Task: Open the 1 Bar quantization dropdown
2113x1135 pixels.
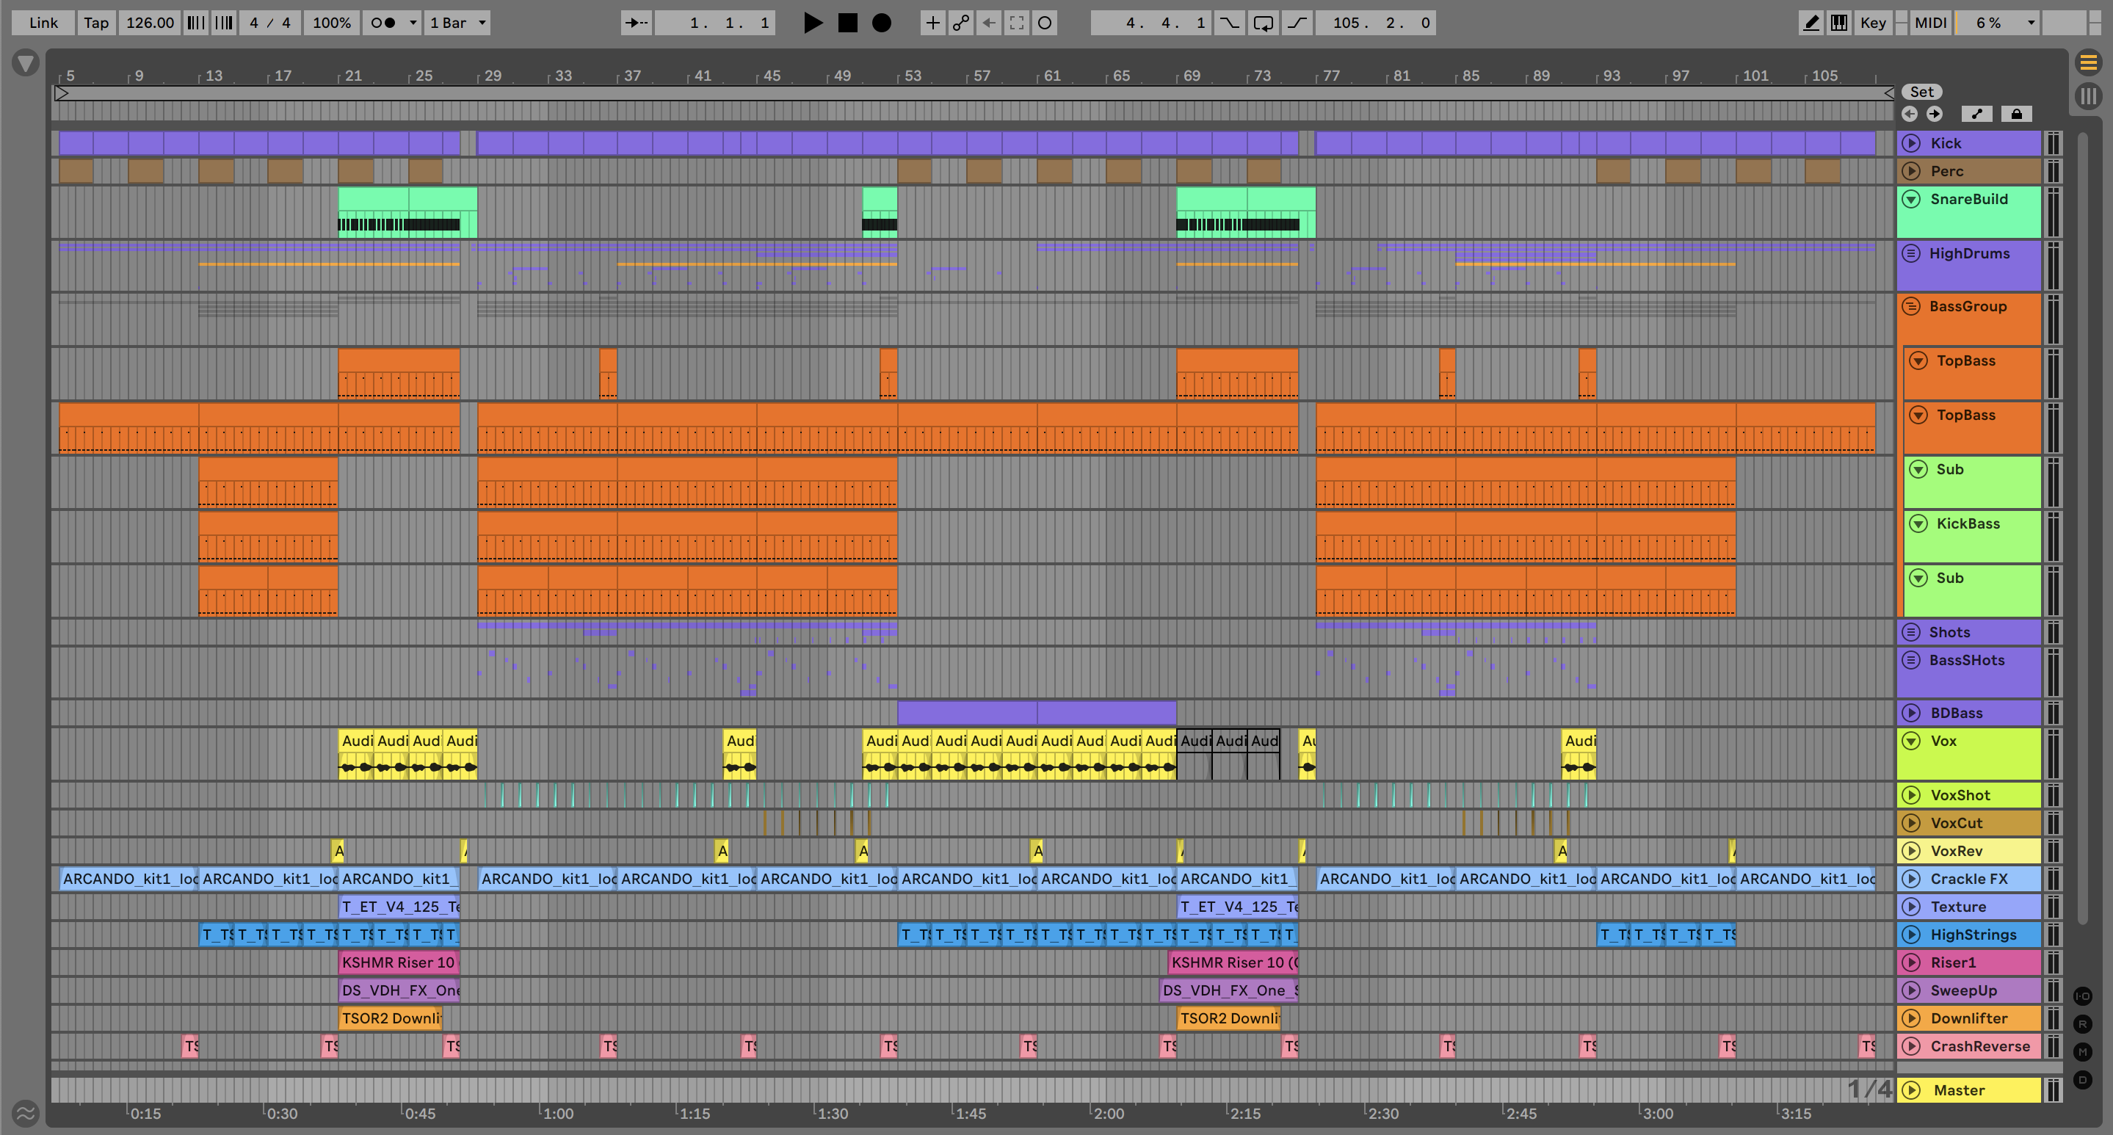Action: [457, 23]
